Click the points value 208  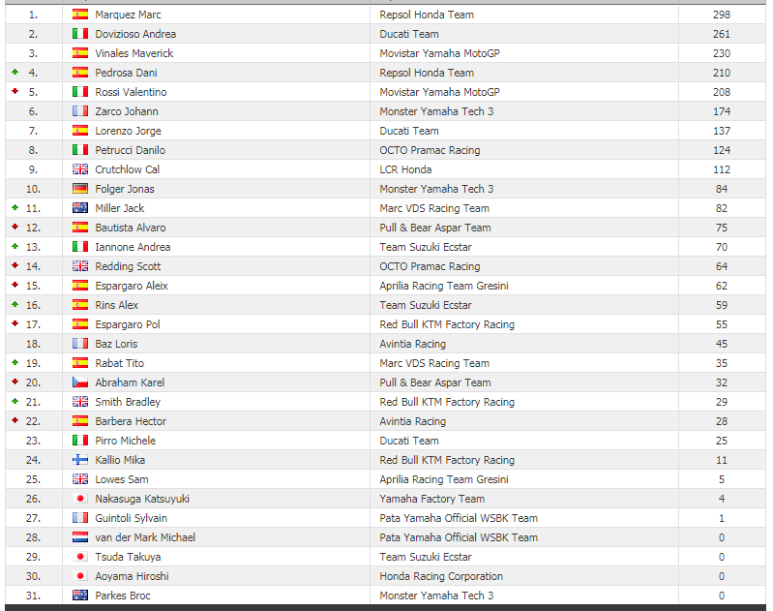coord(722,92)
